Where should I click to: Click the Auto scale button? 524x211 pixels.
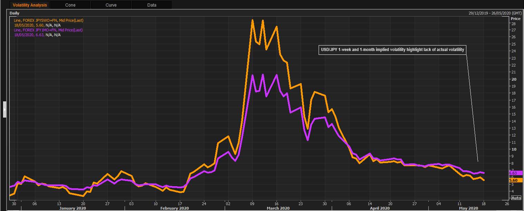coord(516,198)
